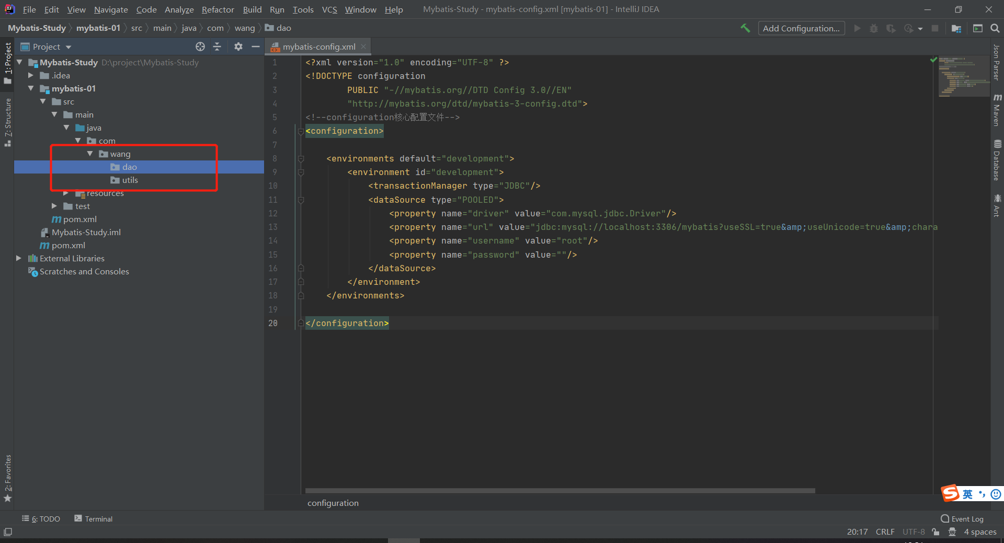The width and height of the screenshot is (1004, 543).
Task: Open the Project view dropdown arrow
Action: pos(69,47)
